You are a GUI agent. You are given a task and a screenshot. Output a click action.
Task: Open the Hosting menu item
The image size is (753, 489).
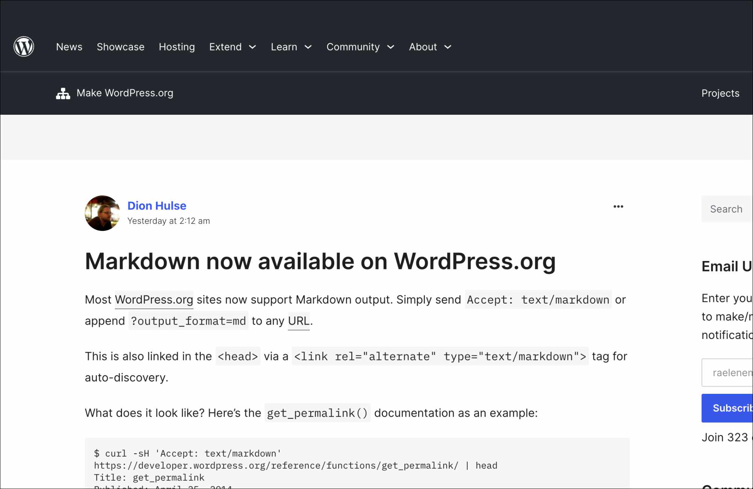pos(177,47)
